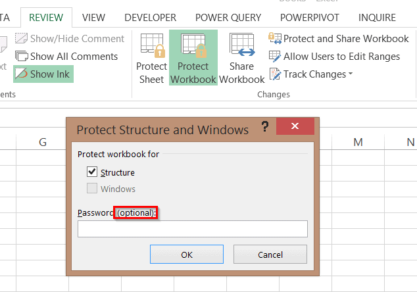Viewport: 417px width, 292px height.
Task: Click the Show All Comments icon
Action: pos(22,57)
